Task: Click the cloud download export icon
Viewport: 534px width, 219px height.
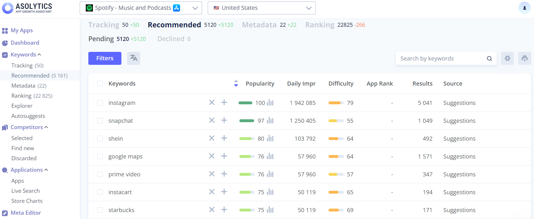Action: (525, 58)
